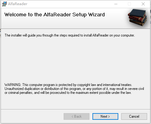This screenshot has height=124, width=151.
Task: Click the criminal penalties line of the warning
Action: tap(68, 93)
